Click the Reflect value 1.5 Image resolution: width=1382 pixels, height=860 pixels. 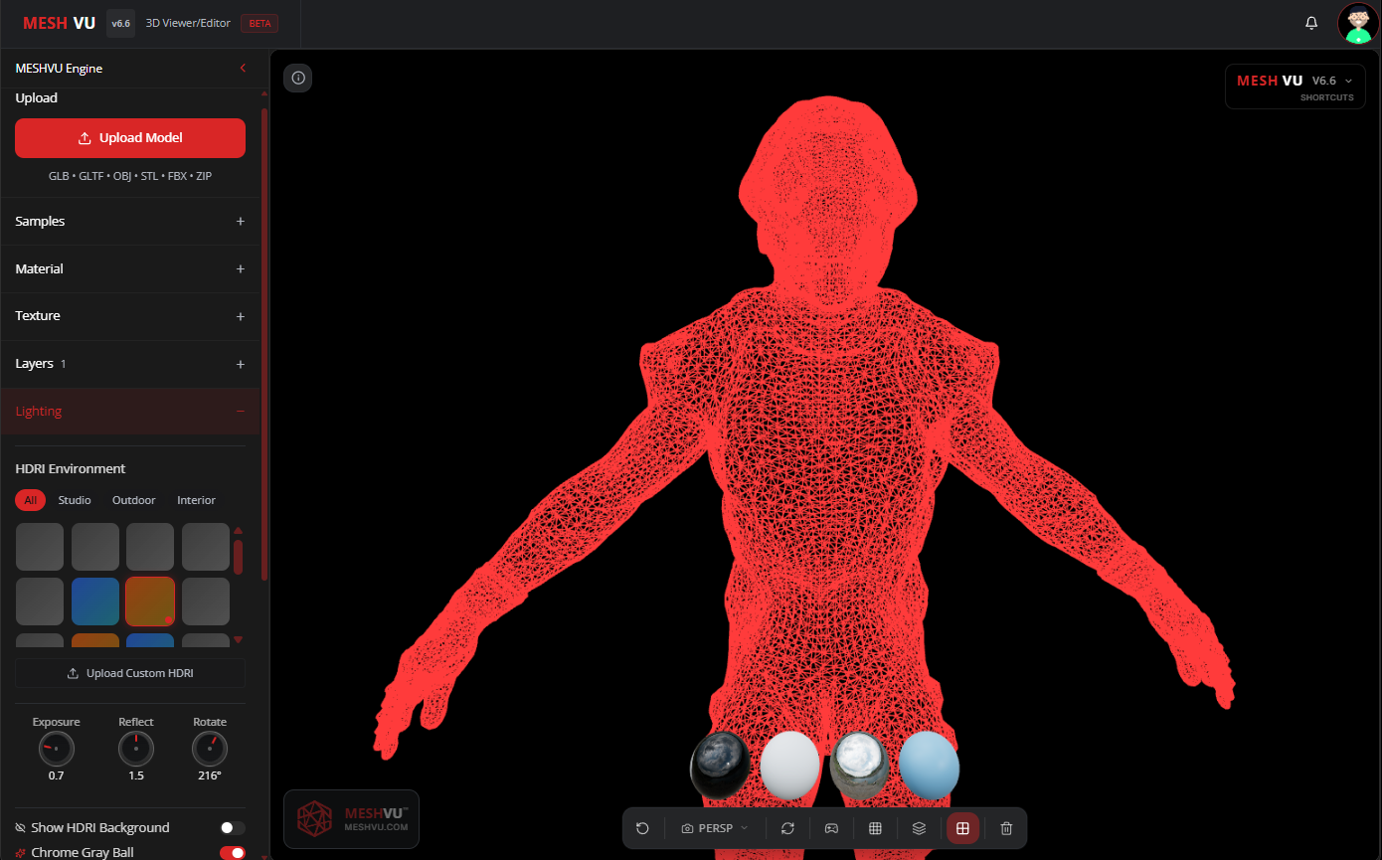tap(136, 775)
